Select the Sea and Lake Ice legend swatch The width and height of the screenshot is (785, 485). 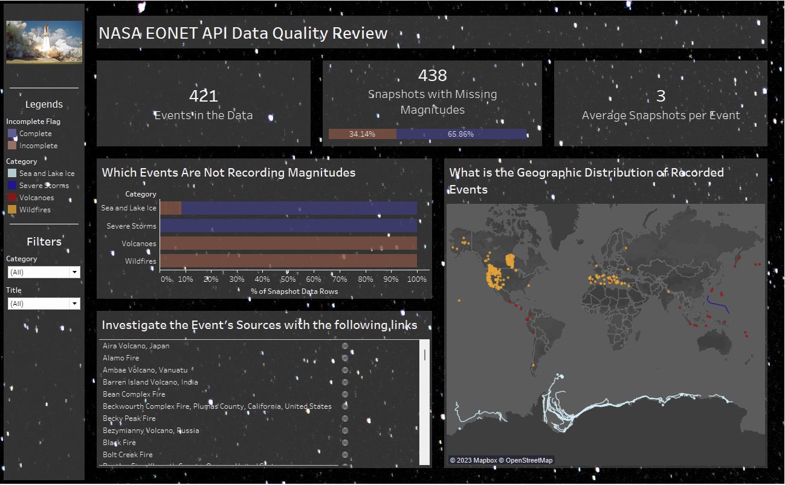[x=12, y=174]
